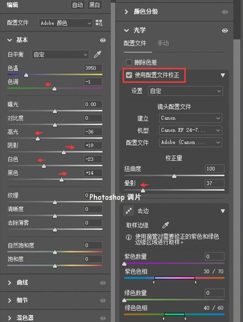
Task: Uncheck 使用配置文件校正 checkbox
Action: 129,75
